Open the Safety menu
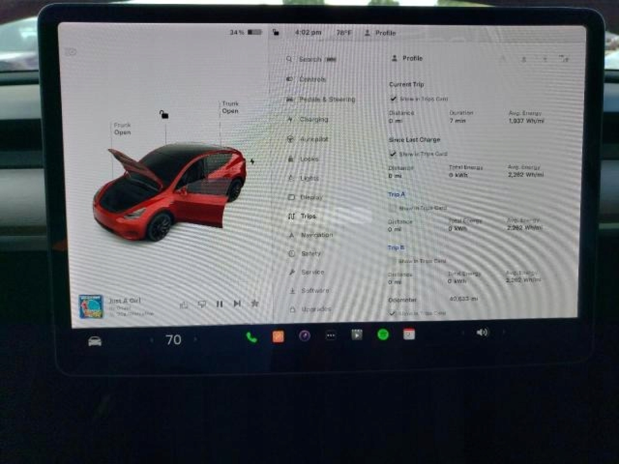619x464 pixels. point(304,253)
